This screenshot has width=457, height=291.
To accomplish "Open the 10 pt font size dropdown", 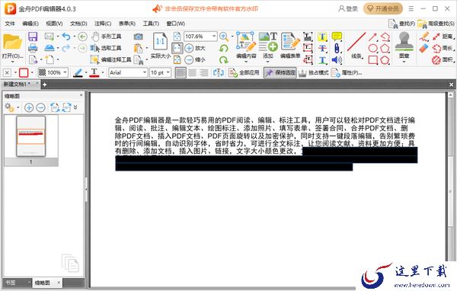I will point(168,72).
